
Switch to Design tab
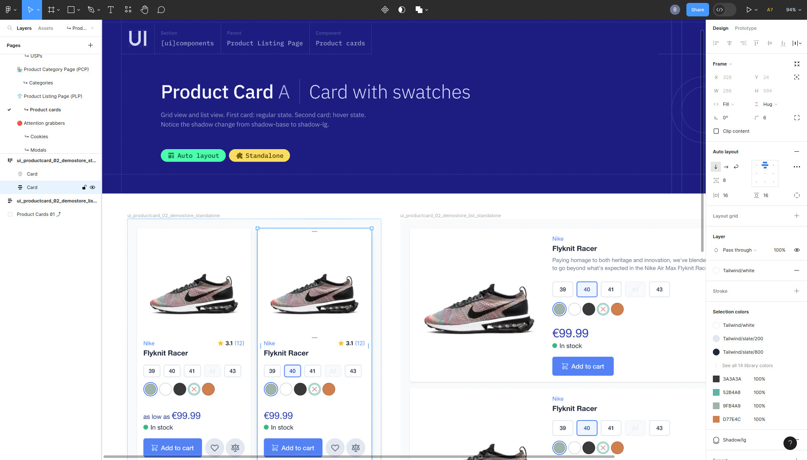point(720,28)
